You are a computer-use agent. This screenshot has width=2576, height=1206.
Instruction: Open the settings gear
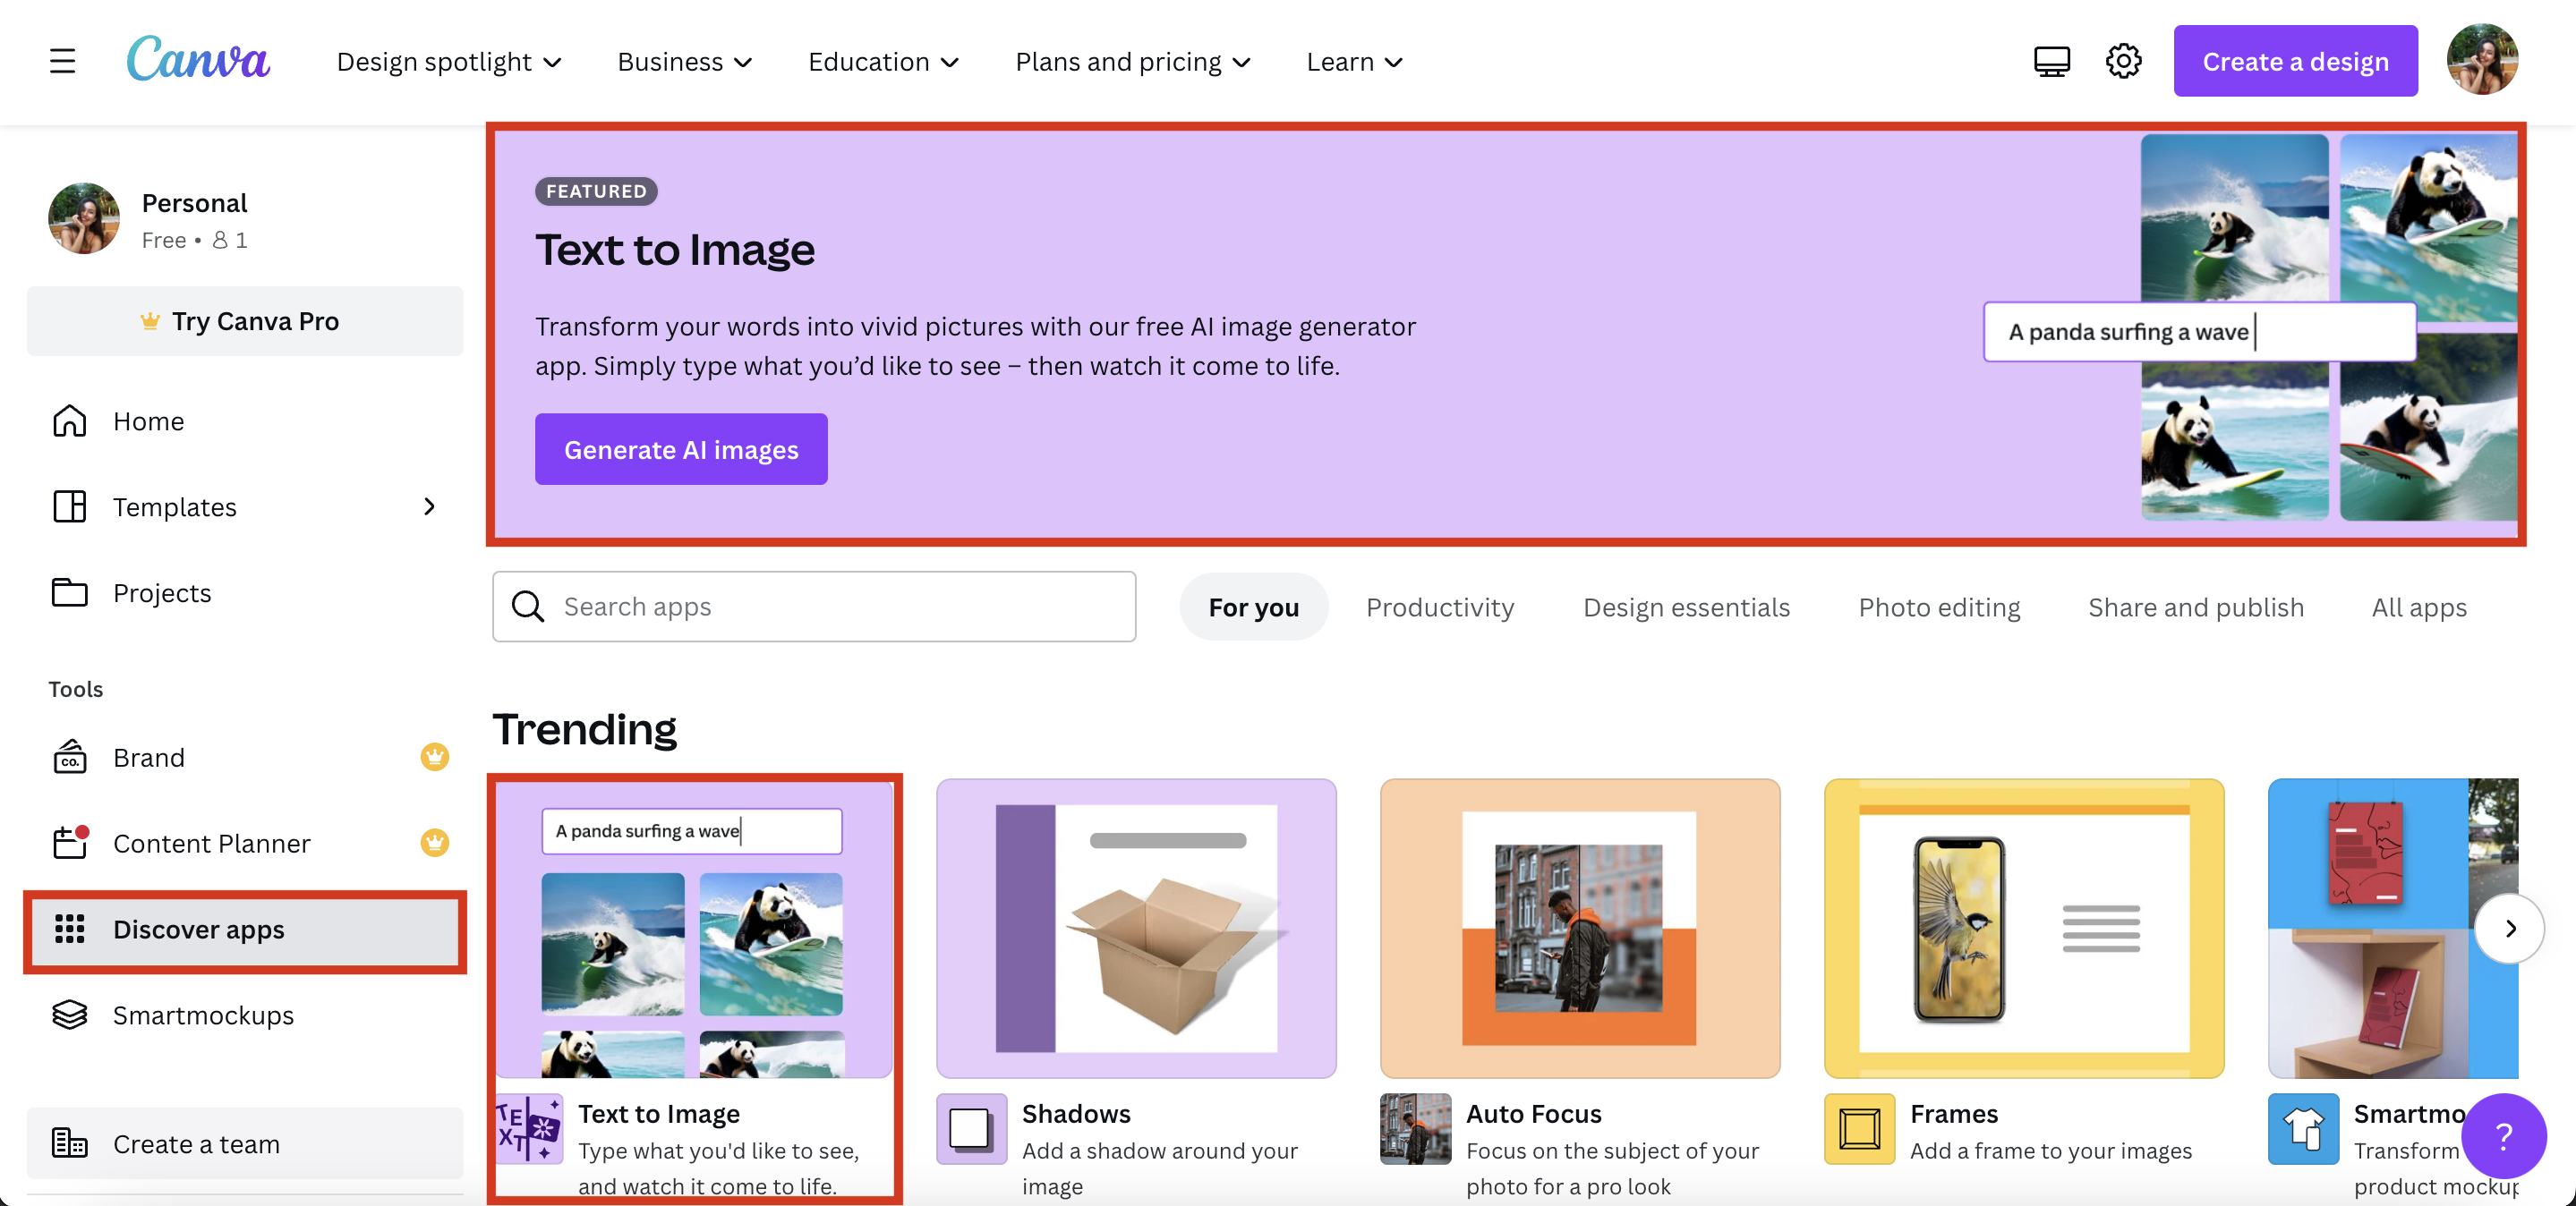2123,61
